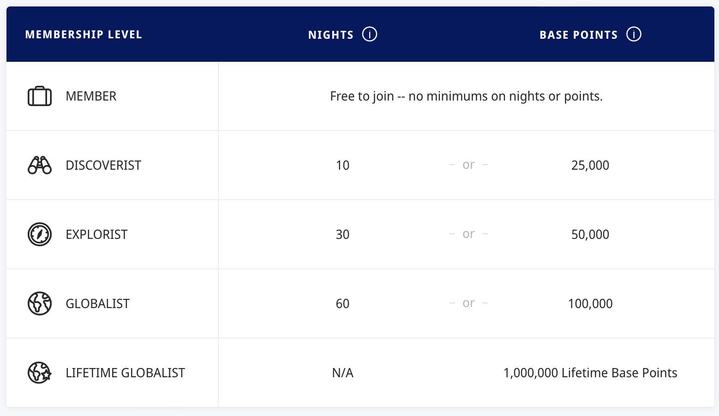The height and width of the screenshot is (416, 719).
Task: Select the DISCOVERIST level label
Action: point(103,165)
